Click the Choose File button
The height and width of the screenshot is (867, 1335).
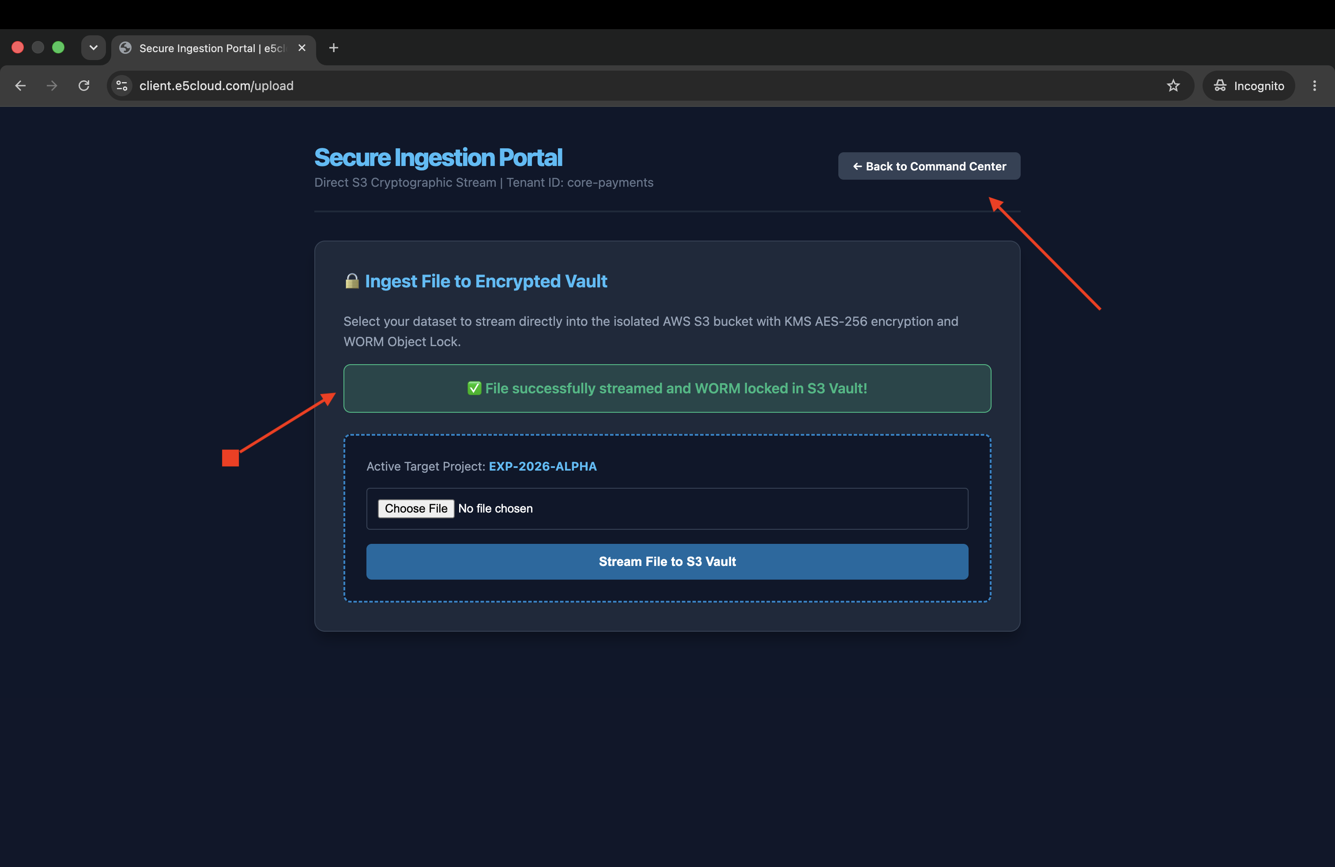(x=416, y=509)
